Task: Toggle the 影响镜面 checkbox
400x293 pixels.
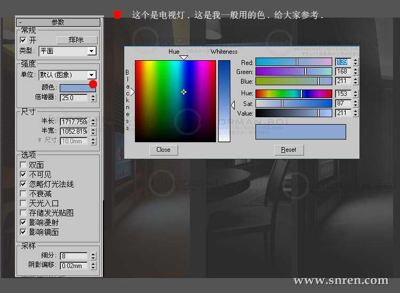Action: [23, 232]
